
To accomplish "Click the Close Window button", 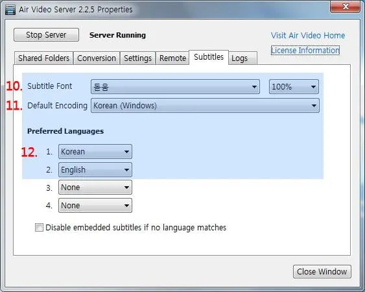I will pyautogui.click(x=322, y=271).
